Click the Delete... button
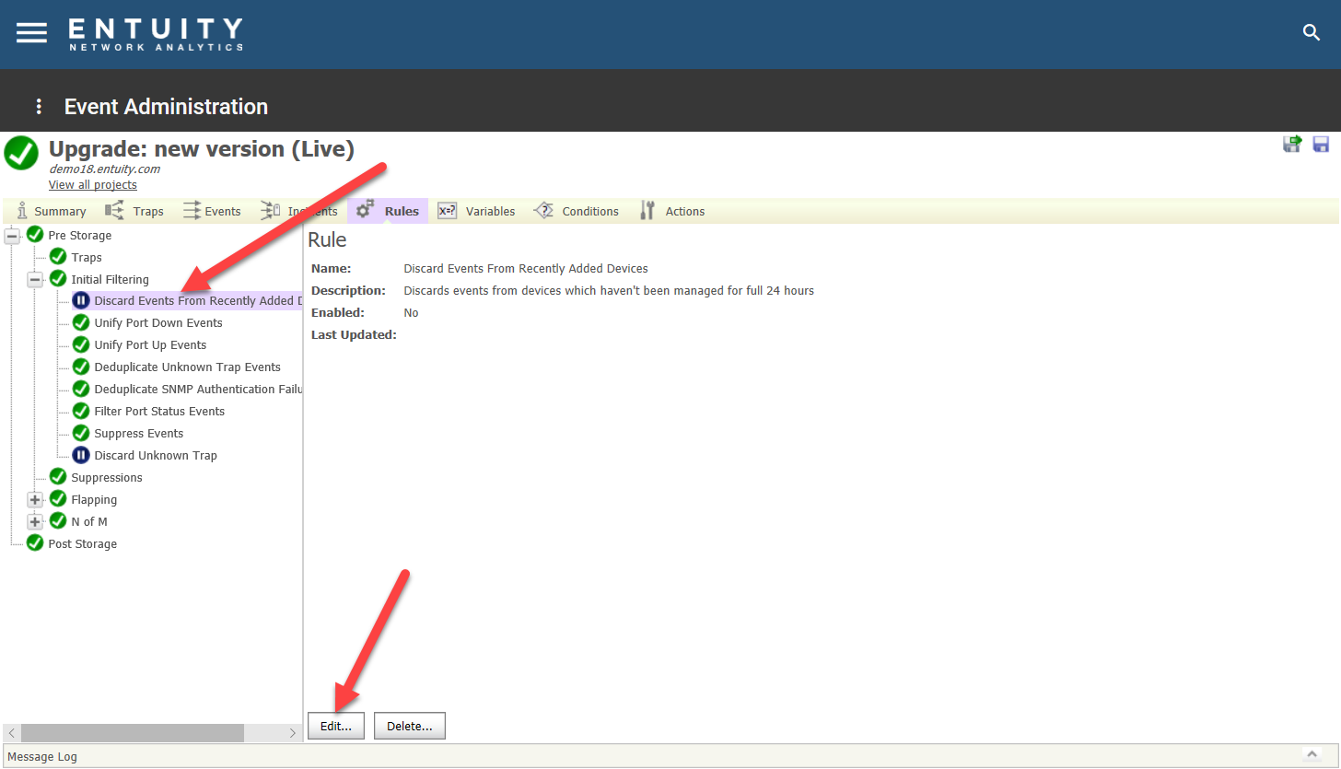The image size is (1341, 769). [x=410, y=726]
